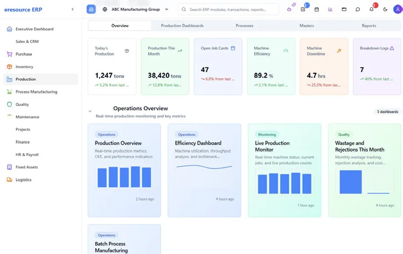Viewport: 403px width, 254px height.
Task: Click the bar chart analytics icon
Action: tap(330, 9)
